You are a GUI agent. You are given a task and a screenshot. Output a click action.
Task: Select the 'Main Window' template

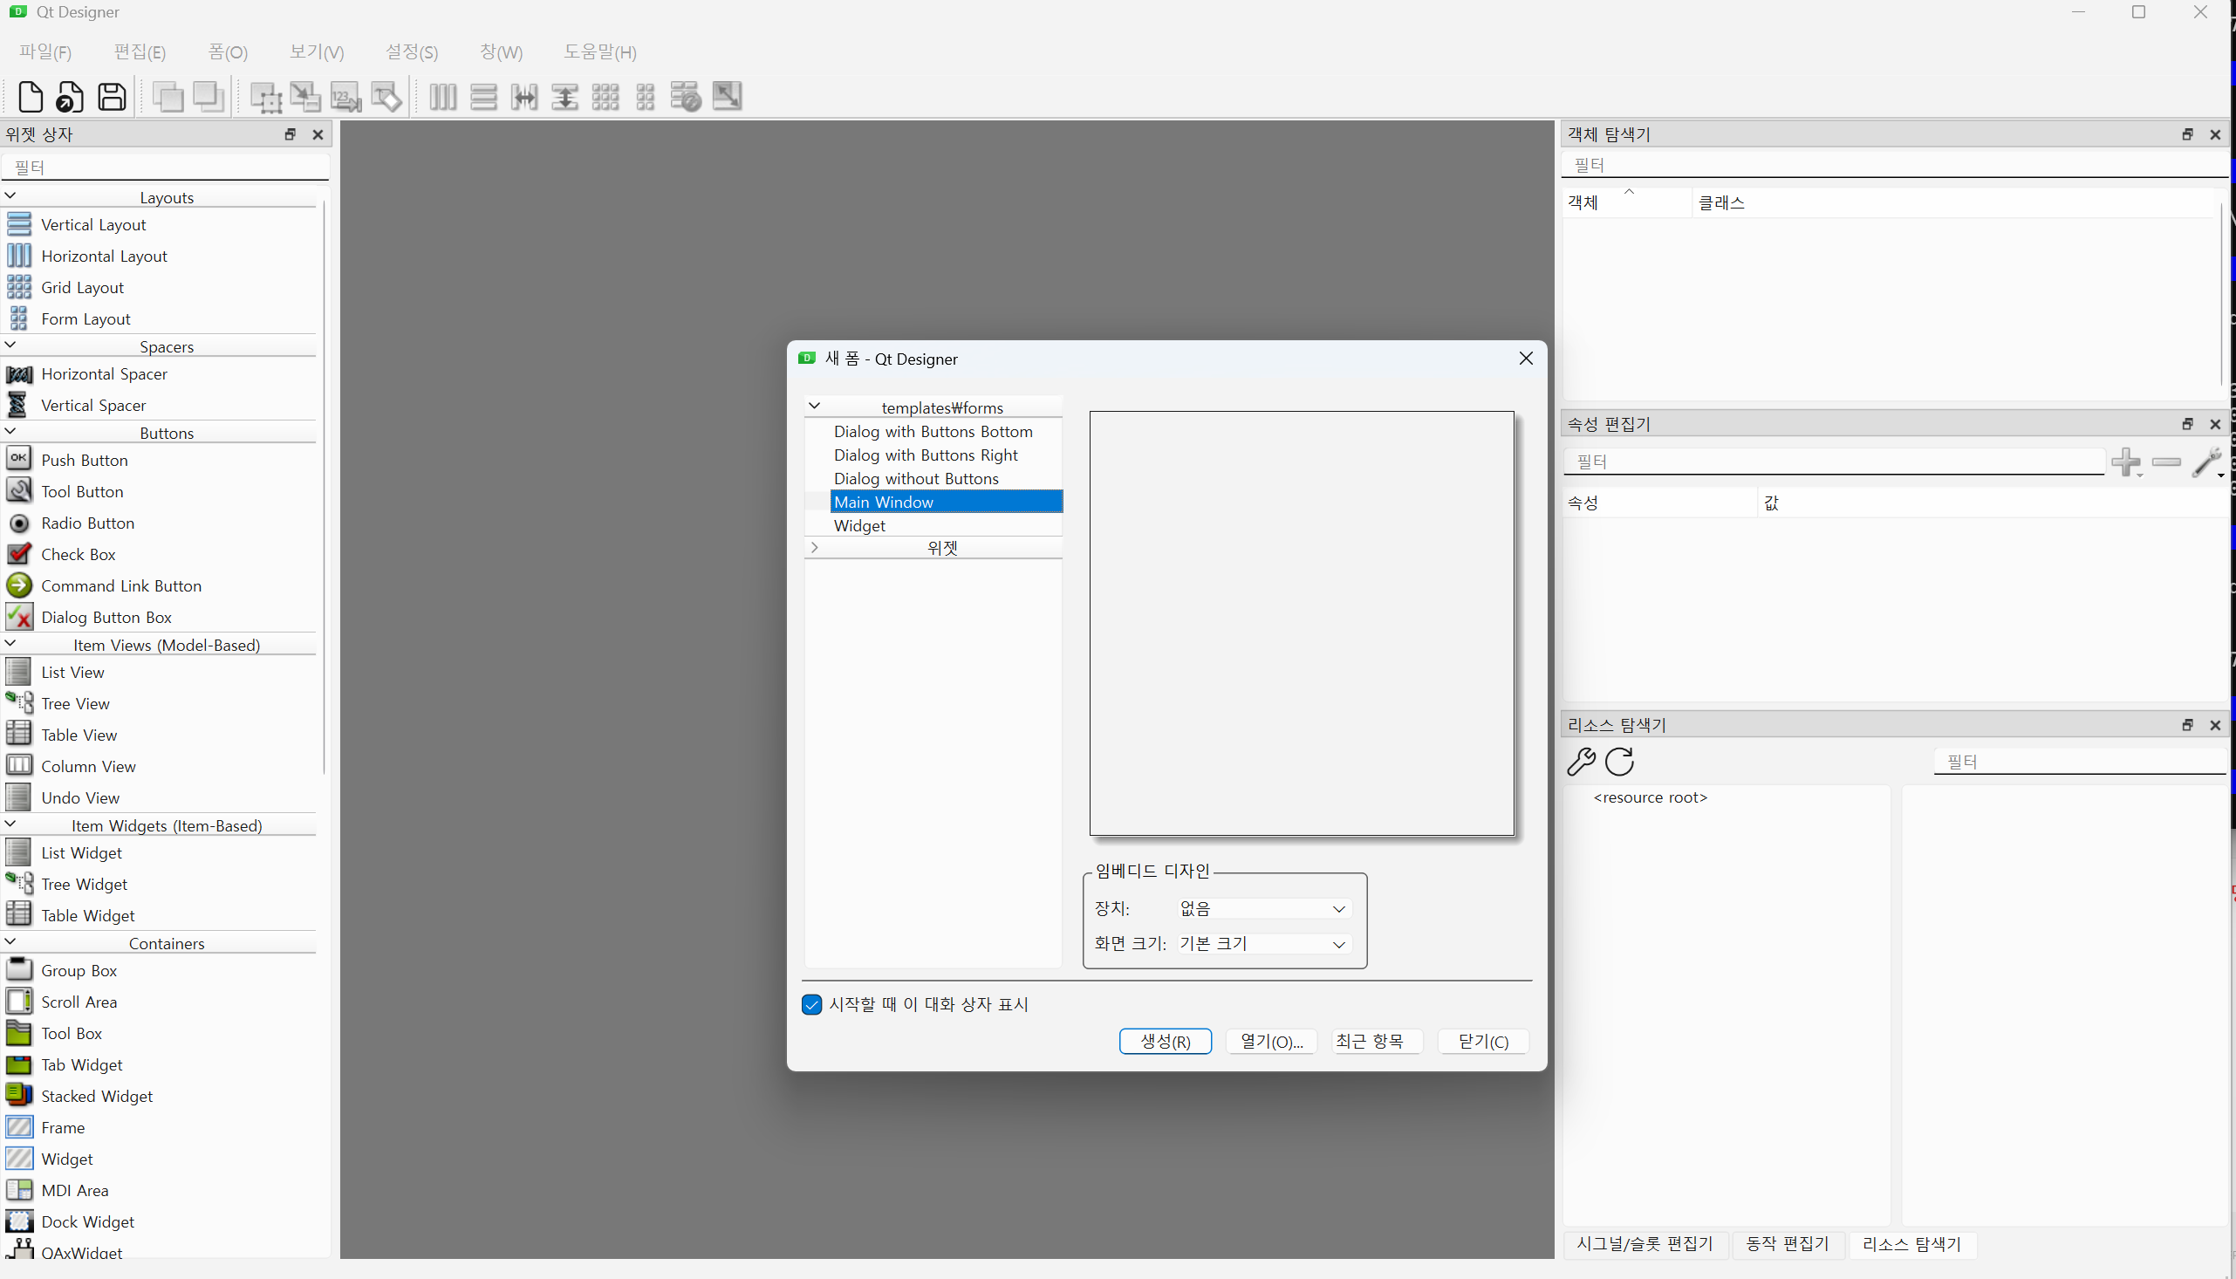coord(946,502)
